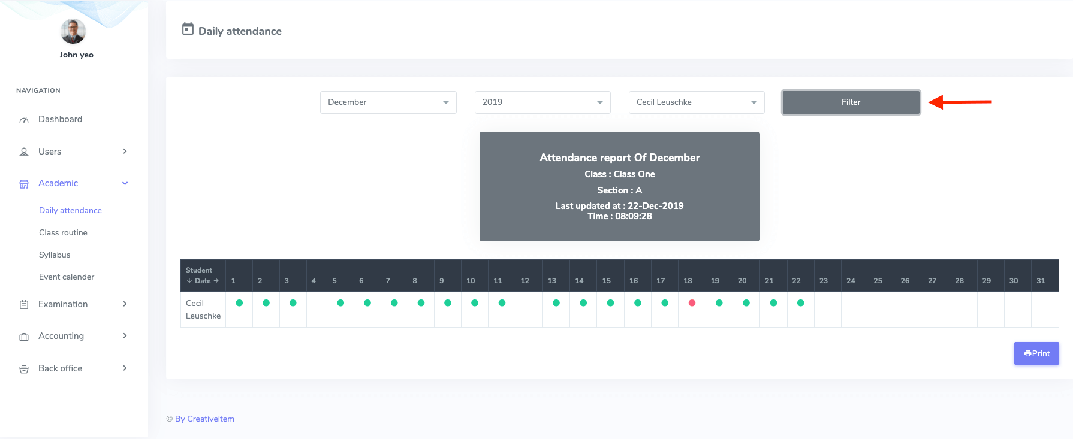The height and width of the screenshot is (439, 1073).
Task: Open the 2019 year dropdown
Action: tap(542, 102)
